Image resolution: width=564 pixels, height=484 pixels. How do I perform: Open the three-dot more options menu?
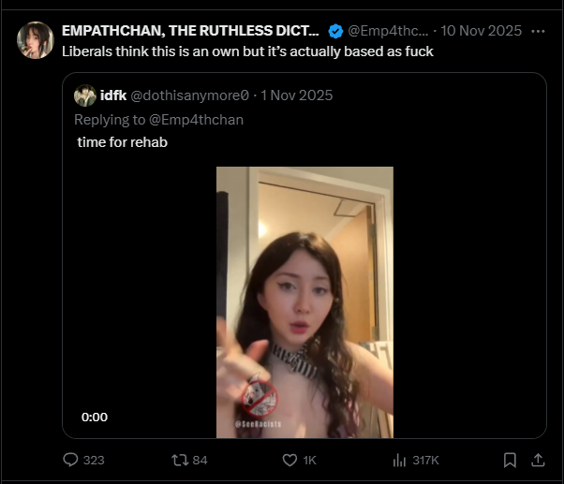point(538,31)
